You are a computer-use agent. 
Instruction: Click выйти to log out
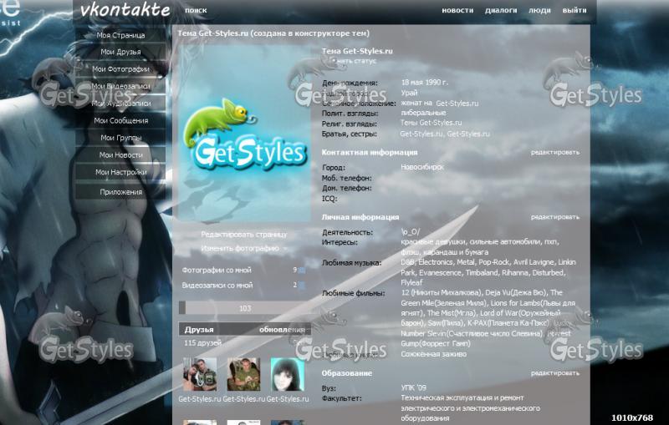(574, 11)
